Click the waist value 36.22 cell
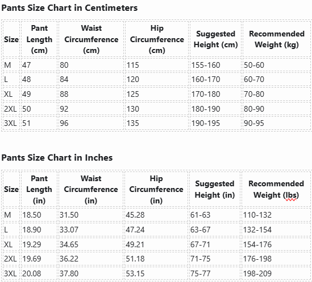The width and height of the screenshot is (312, 282). coord(91,259)
